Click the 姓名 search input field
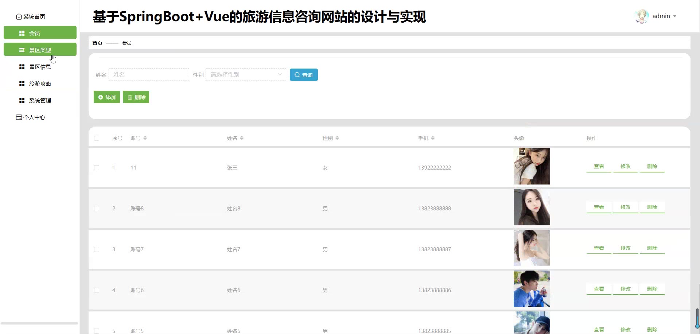 [149, 75]
